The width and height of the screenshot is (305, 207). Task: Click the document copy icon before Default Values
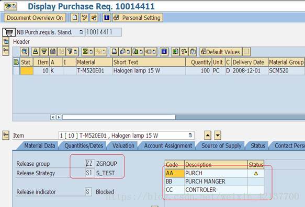click(x=193, y=52)
